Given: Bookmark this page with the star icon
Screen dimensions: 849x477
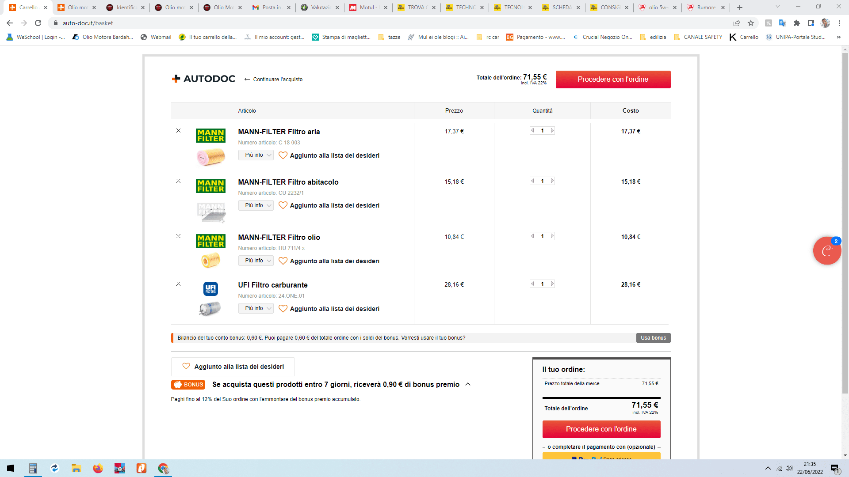Looking at the screenshot, I should pyautogui.click(x=751, y=23).
